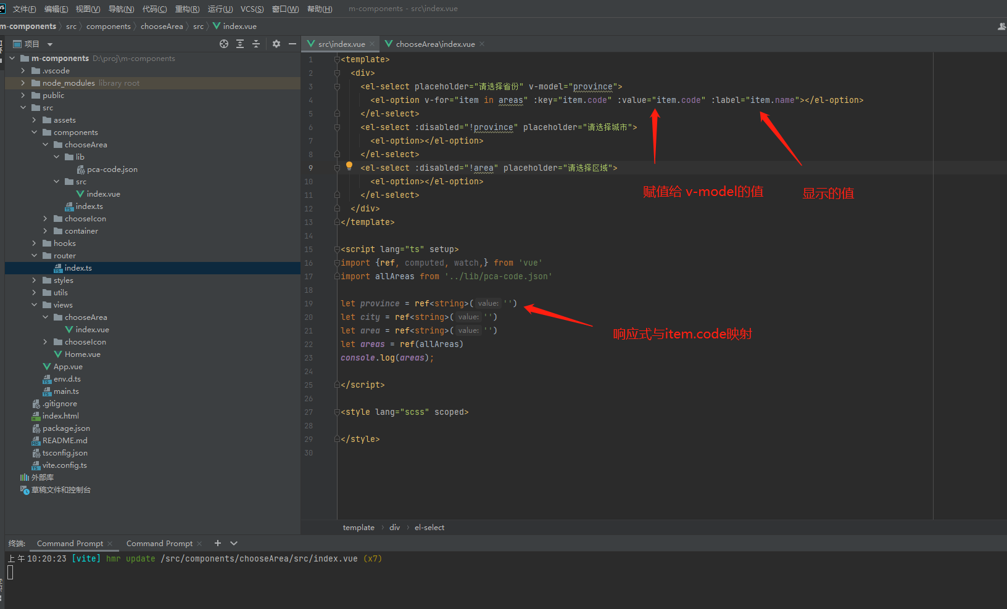Open the Edit (编辑) menu
This screenshot has width=1007, height=609.
(56, 9)
